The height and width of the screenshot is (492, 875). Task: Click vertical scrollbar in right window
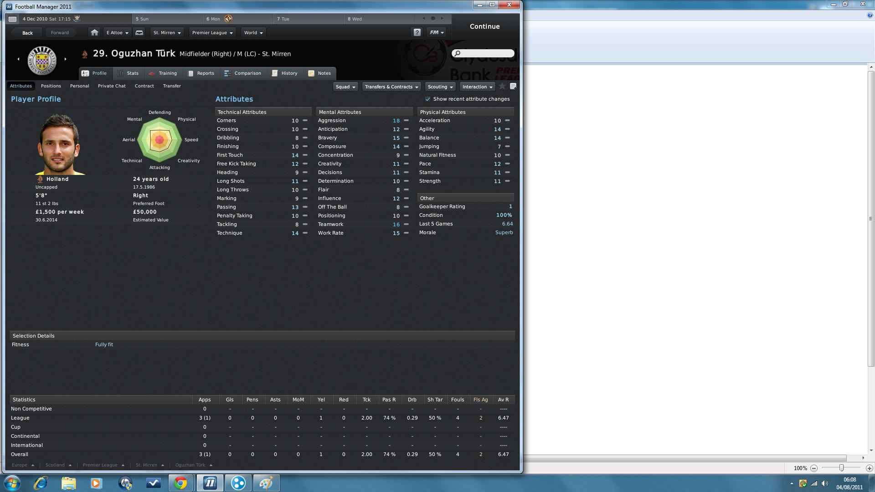pos(871,219)
